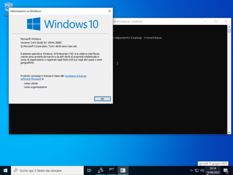The width and height of the screenshot is (233, 175).
Task: Open the network computers app on taskbar
Action: pos(101,170)
